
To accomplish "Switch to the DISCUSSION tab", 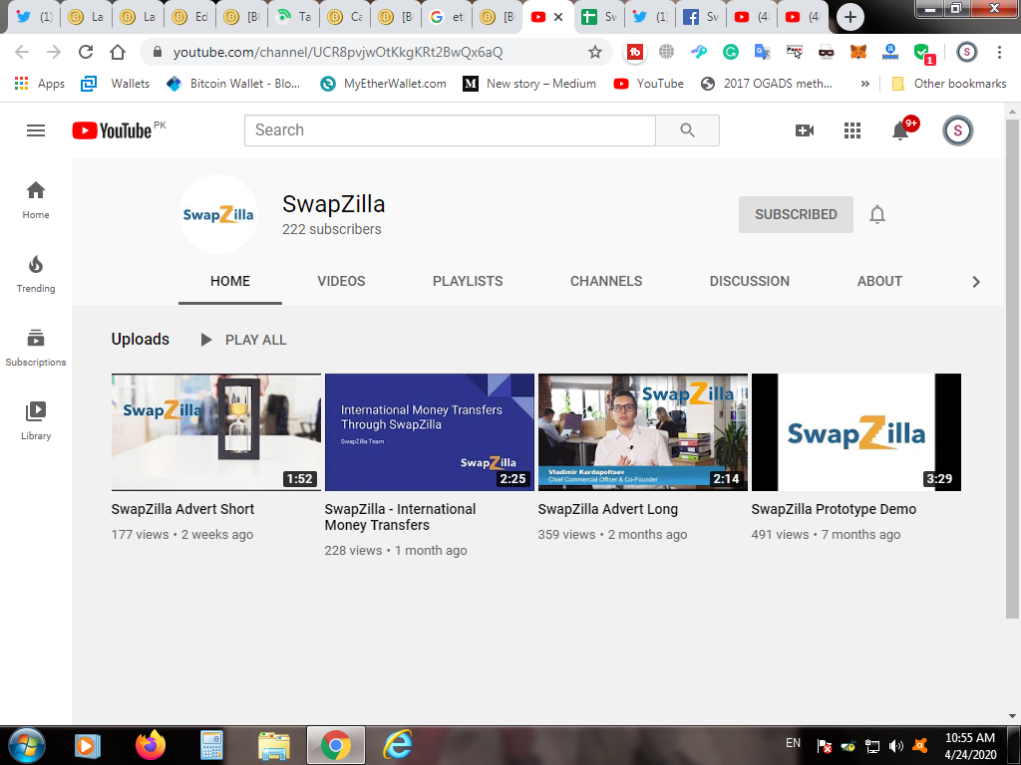I will [750, 281].
